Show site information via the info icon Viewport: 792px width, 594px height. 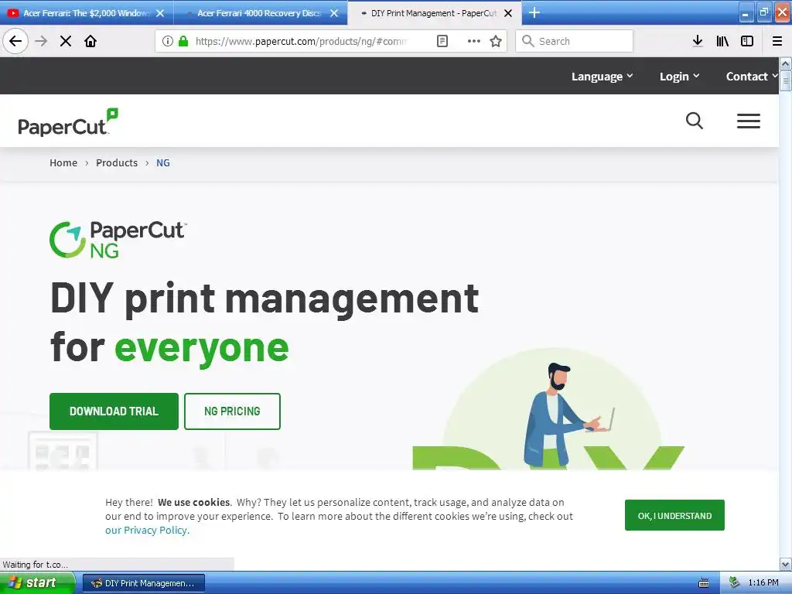pyautogui.click(x=168, y=41)
